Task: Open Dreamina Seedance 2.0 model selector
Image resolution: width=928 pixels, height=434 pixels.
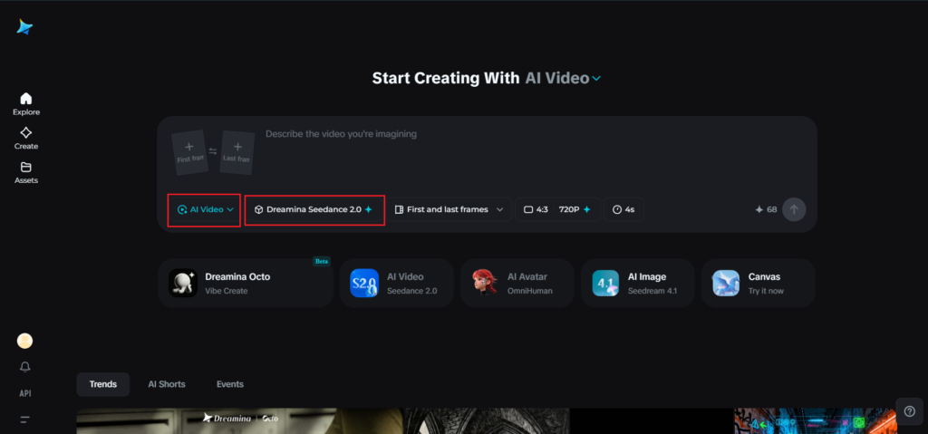Action: click(x=314, y=209)
